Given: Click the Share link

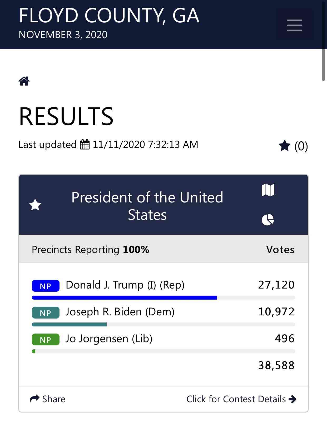Looking at the screenshot, I should [x=48, y=399].
